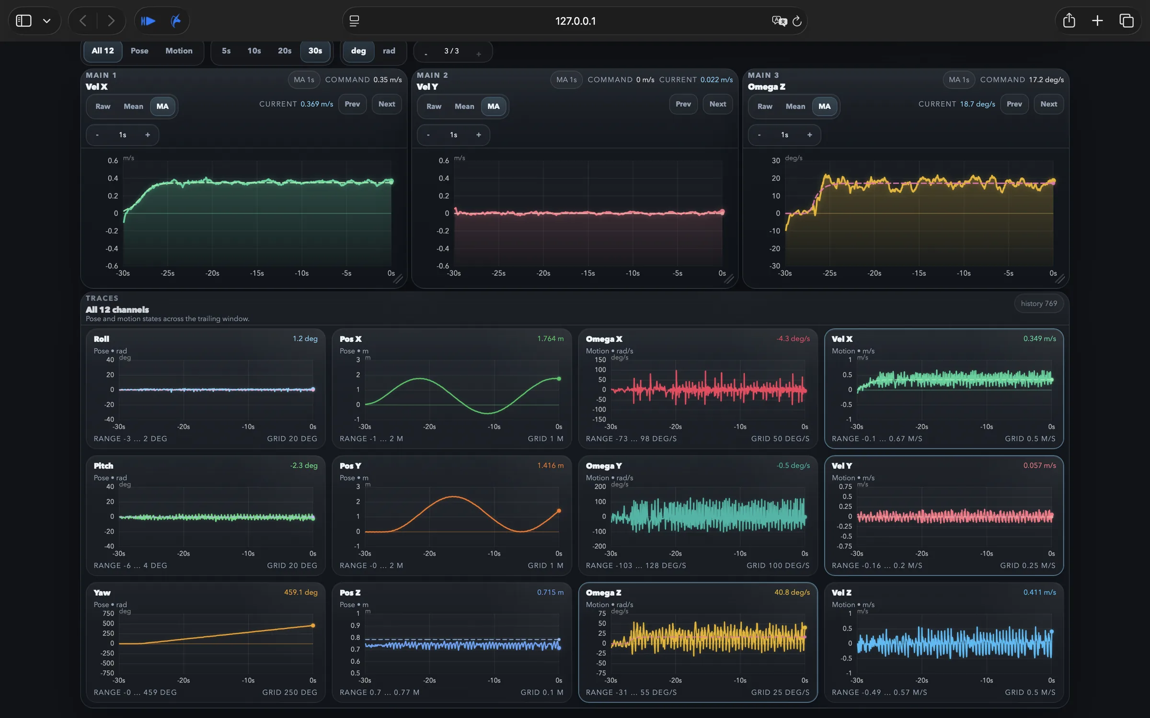The width and height of the screenshot is (1150, 718).
Task: Click Prev in Main 3 panel
Action: click(x=1014, y=104)
